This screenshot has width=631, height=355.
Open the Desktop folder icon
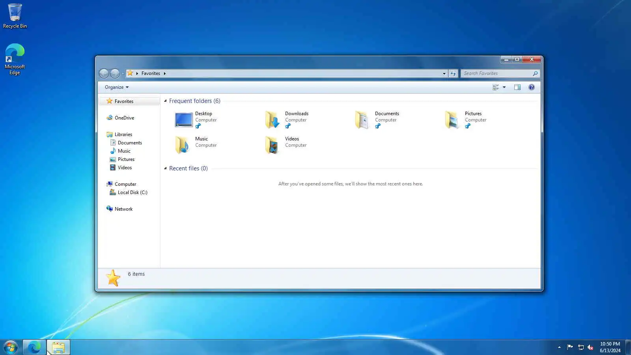click(183, 120)
